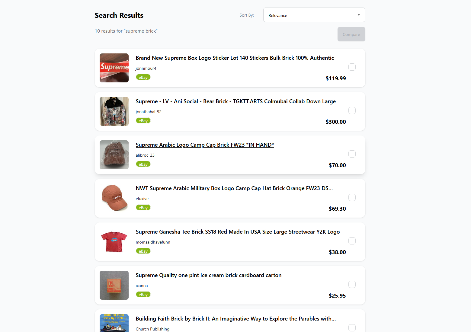Open the ice cream carton thumbnail

(114, 285)
